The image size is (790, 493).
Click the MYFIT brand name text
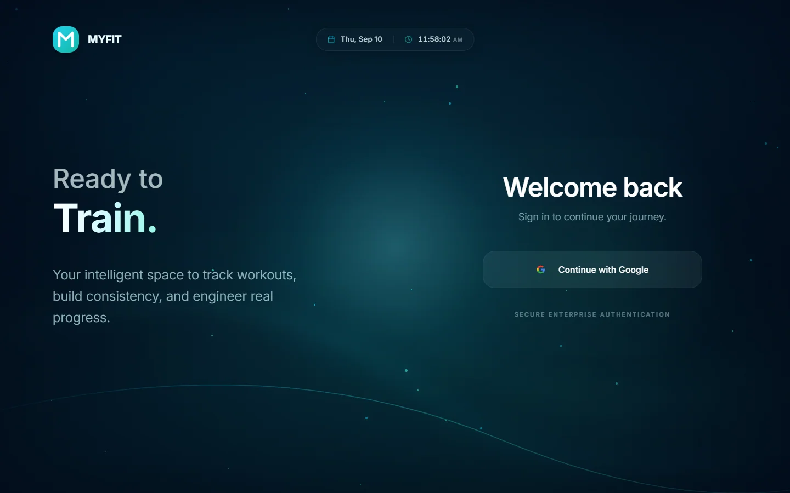pos(104,39)
